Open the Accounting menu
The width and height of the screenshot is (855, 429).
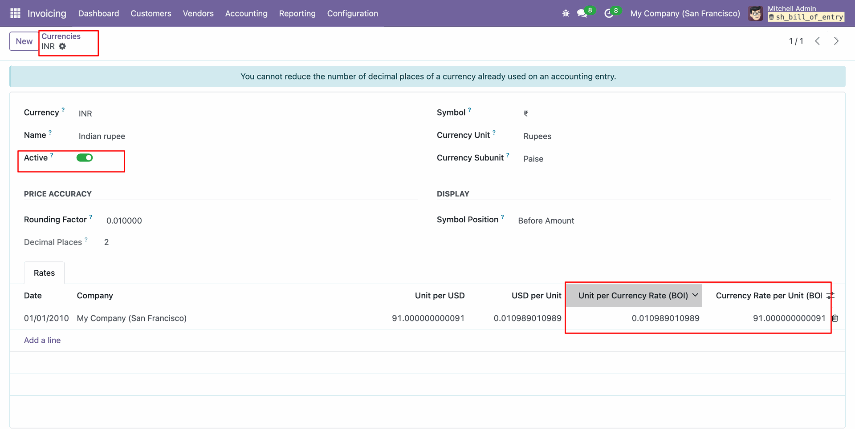pyautogui.click(x=246, y=13)
